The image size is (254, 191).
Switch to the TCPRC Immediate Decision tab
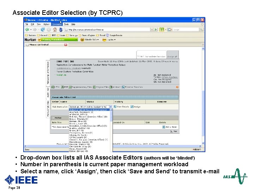click(151, 55)
